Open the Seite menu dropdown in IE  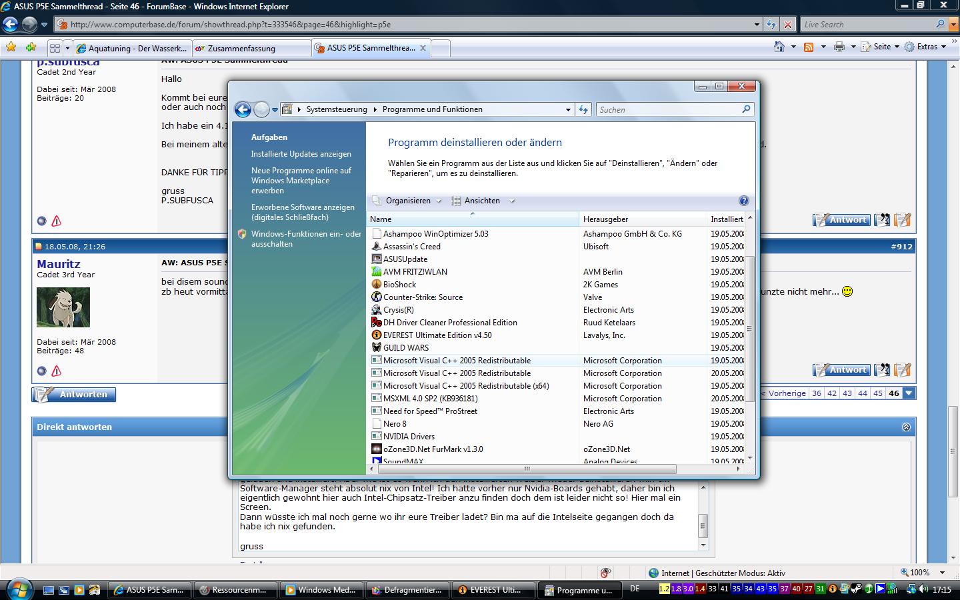(879, 47)
